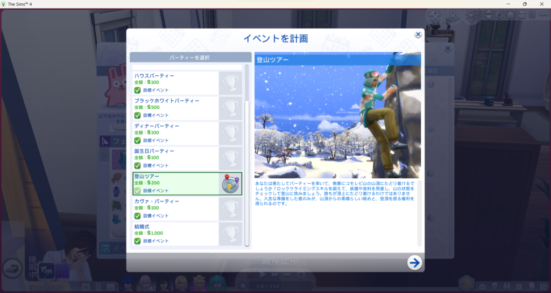Close the calendar panel behind the dialog
Screen dimensions: 551x293
[448, 48]
